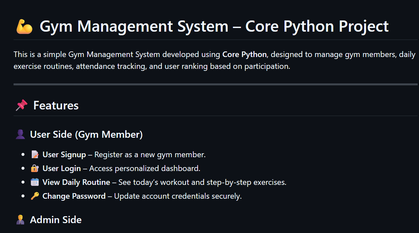Viewport: 419px width, 233px height.
Task: Click the bold 'User Login' text
Action: (x=62, y=168)
